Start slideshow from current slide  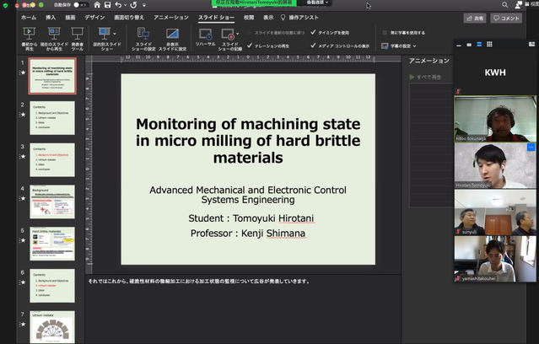click(x=53, y=34)
